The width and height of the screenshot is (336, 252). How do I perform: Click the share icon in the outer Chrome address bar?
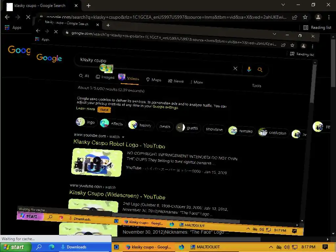[295, 17]
